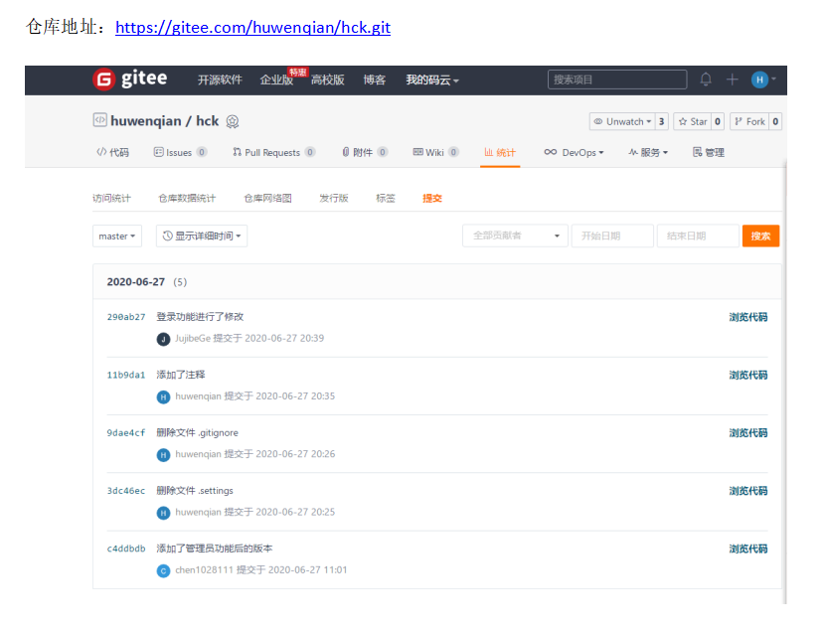Viewport: 827px width, 630px height.
Task: Open the notifications bell icon
Action: tap(706, 79)
